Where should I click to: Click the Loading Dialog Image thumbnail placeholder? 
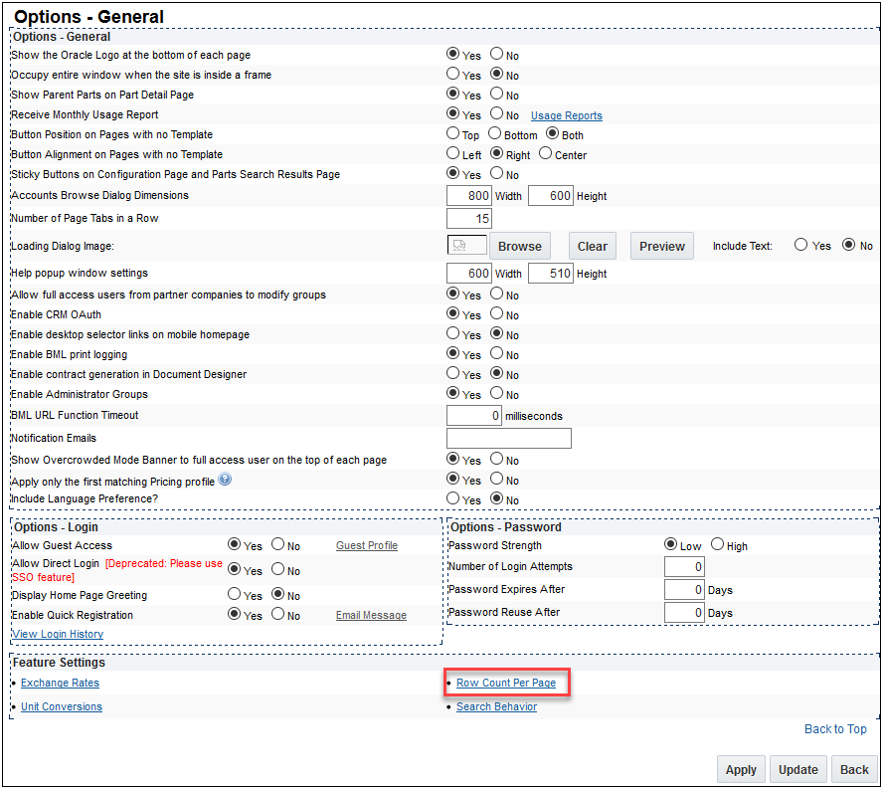466,246
